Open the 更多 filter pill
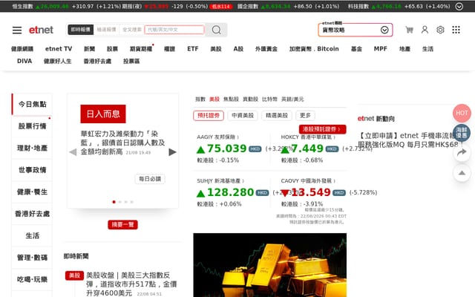 tap(305, 116)
